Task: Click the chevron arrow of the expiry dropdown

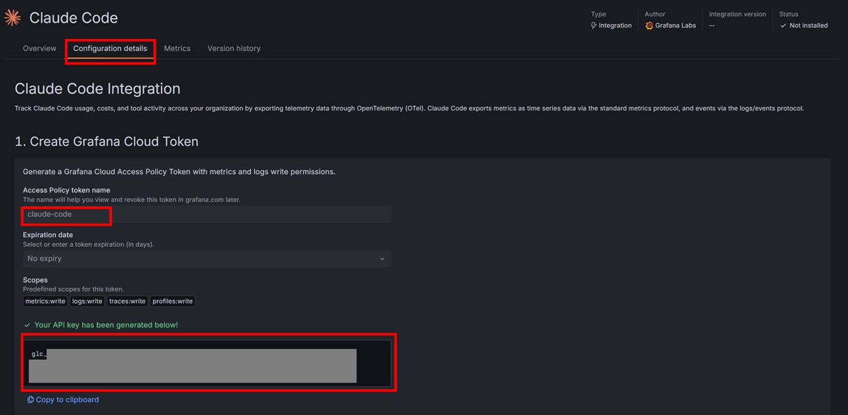Action: tap(382, 259)
